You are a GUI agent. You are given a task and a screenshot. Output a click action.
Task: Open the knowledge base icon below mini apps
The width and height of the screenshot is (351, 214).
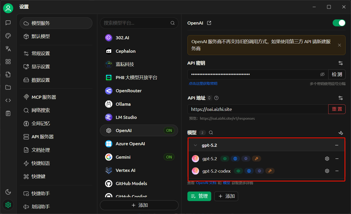click(8, 74)
